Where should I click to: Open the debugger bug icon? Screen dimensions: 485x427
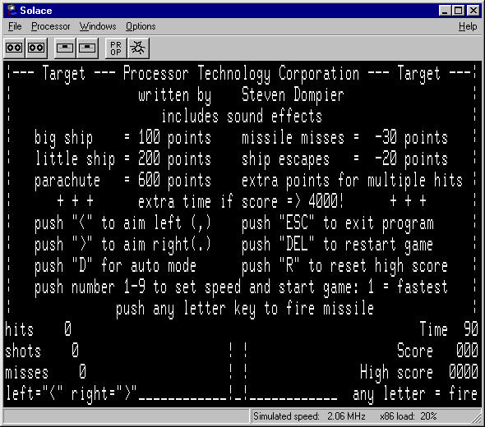[x=138, y=48]
